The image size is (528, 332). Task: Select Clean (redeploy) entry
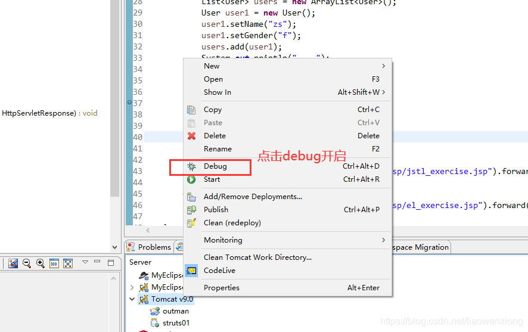288,223
